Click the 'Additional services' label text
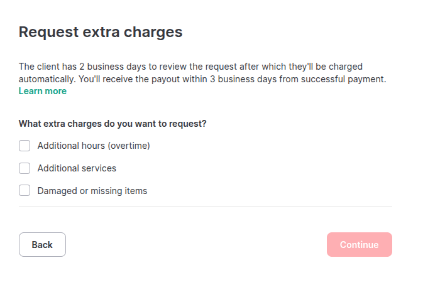The width and height of the screenshot is (423, 302). point(77,168)
